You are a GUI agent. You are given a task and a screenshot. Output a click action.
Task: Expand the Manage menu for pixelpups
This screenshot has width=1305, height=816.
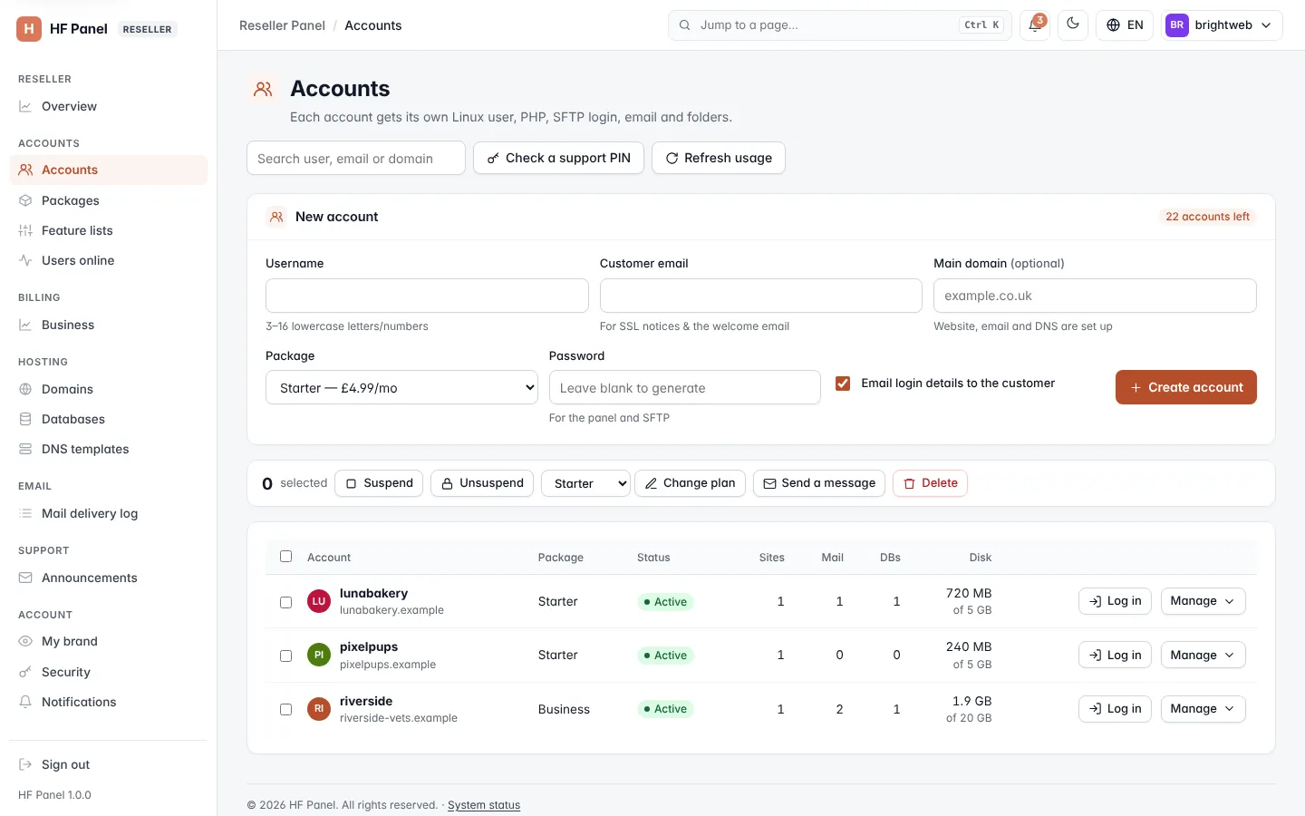coord(1203,655)
